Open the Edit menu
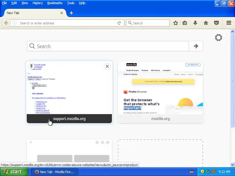The width and height of the screenshot is (235, 176). pos(14,3)
